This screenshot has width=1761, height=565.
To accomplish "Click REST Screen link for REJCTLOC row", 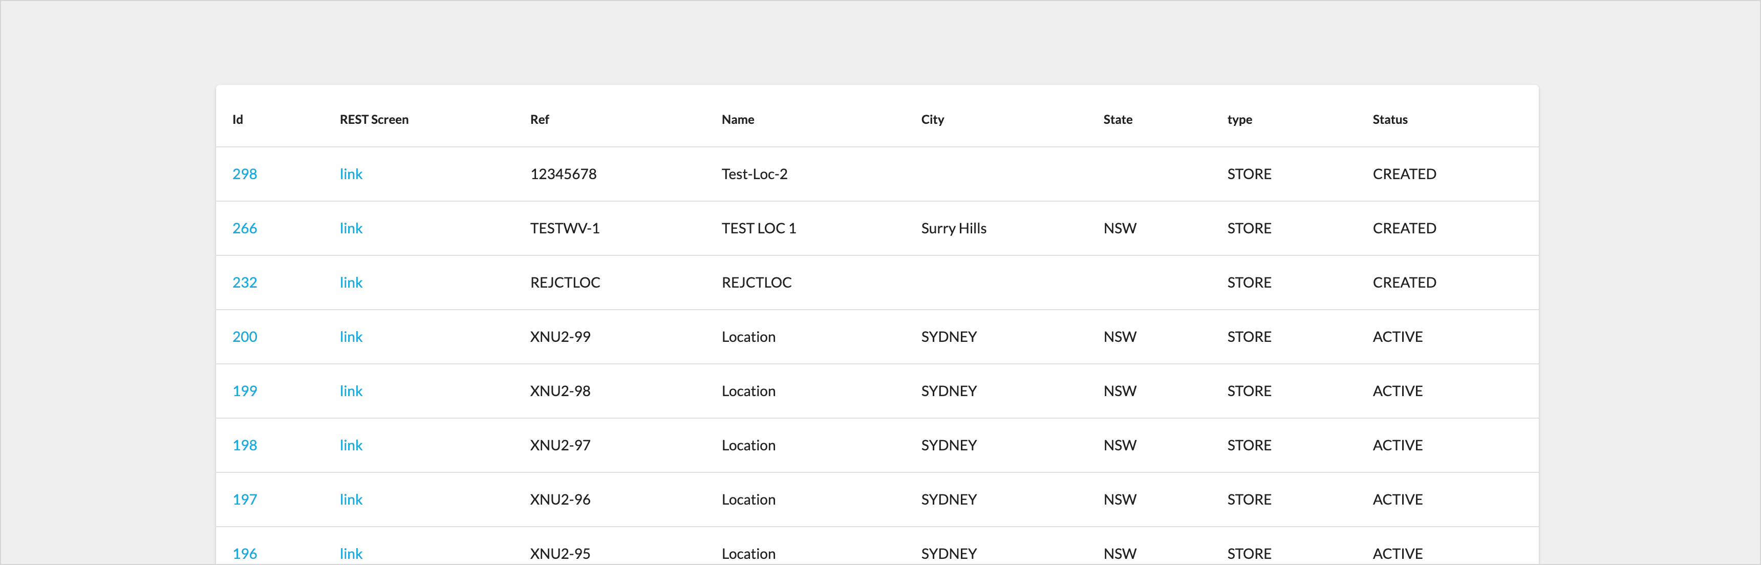I will pos(351,283).
